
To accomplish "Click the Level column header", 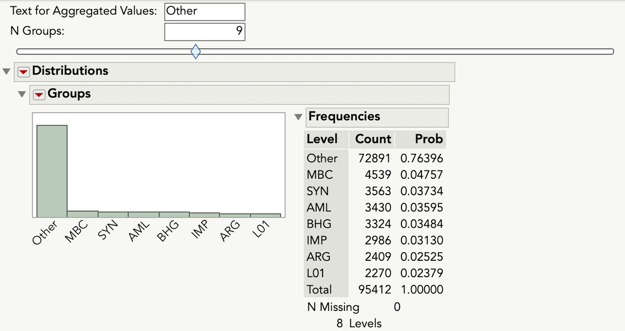I will pos(322,139).
